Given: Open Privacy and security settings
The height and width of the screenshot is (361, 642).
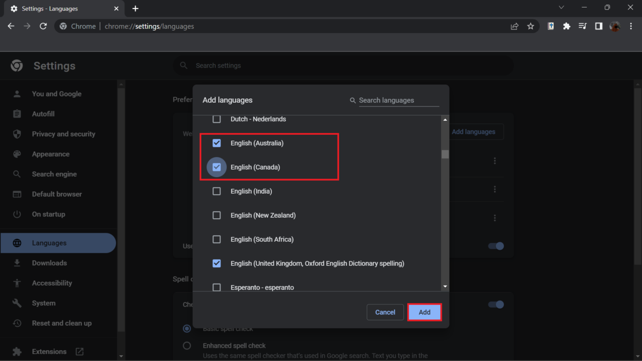Looking at the screenshot, I should [x=63, y=134].
